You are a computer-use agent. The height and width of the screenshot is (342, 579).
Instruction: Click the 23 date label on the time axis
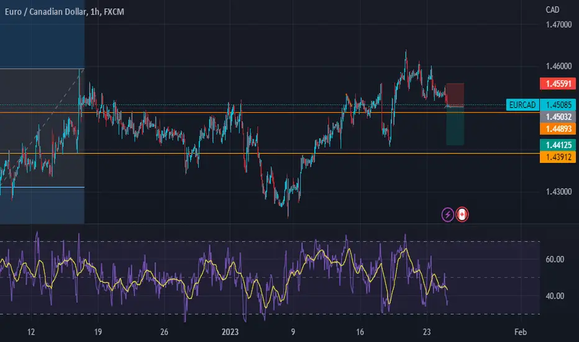(x=427, y=332)
